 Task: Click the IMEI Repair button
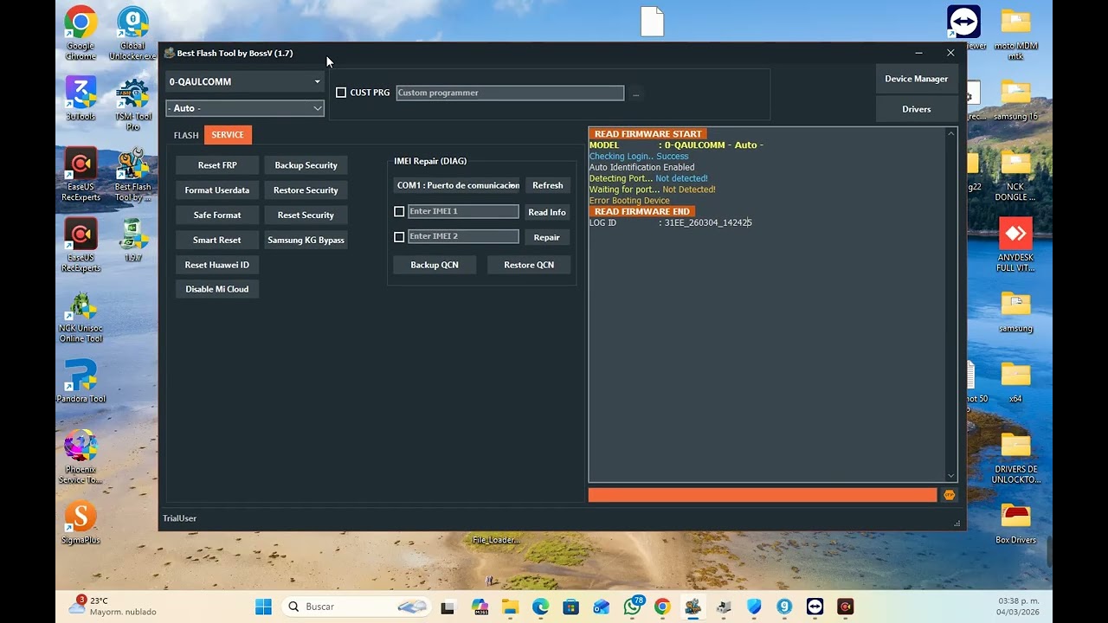[x=547, y=237]
